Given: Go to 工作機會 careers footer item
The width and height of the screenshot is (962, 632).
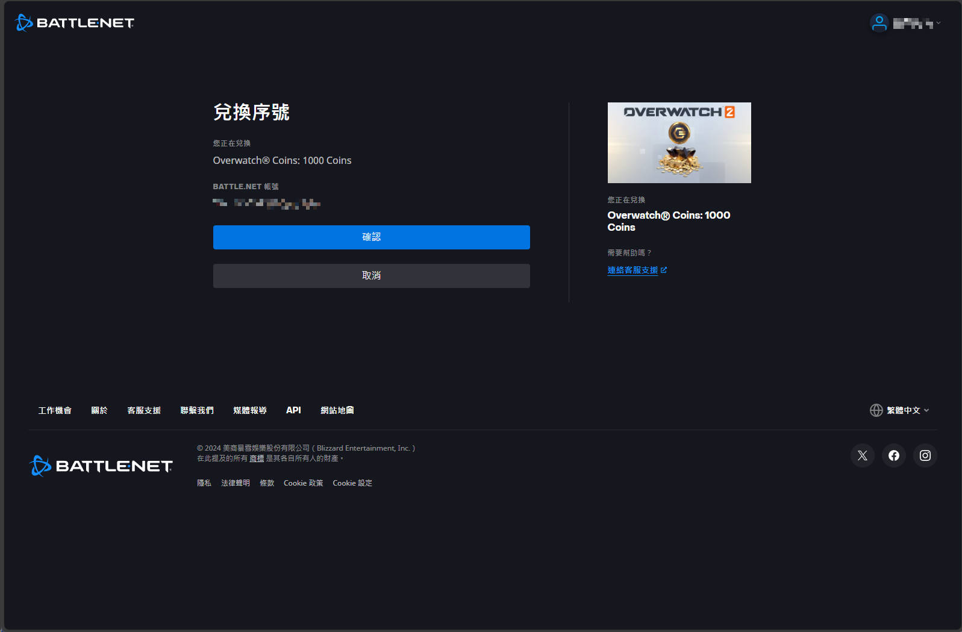Looking at the screenshot, I should tap(55, 410).
